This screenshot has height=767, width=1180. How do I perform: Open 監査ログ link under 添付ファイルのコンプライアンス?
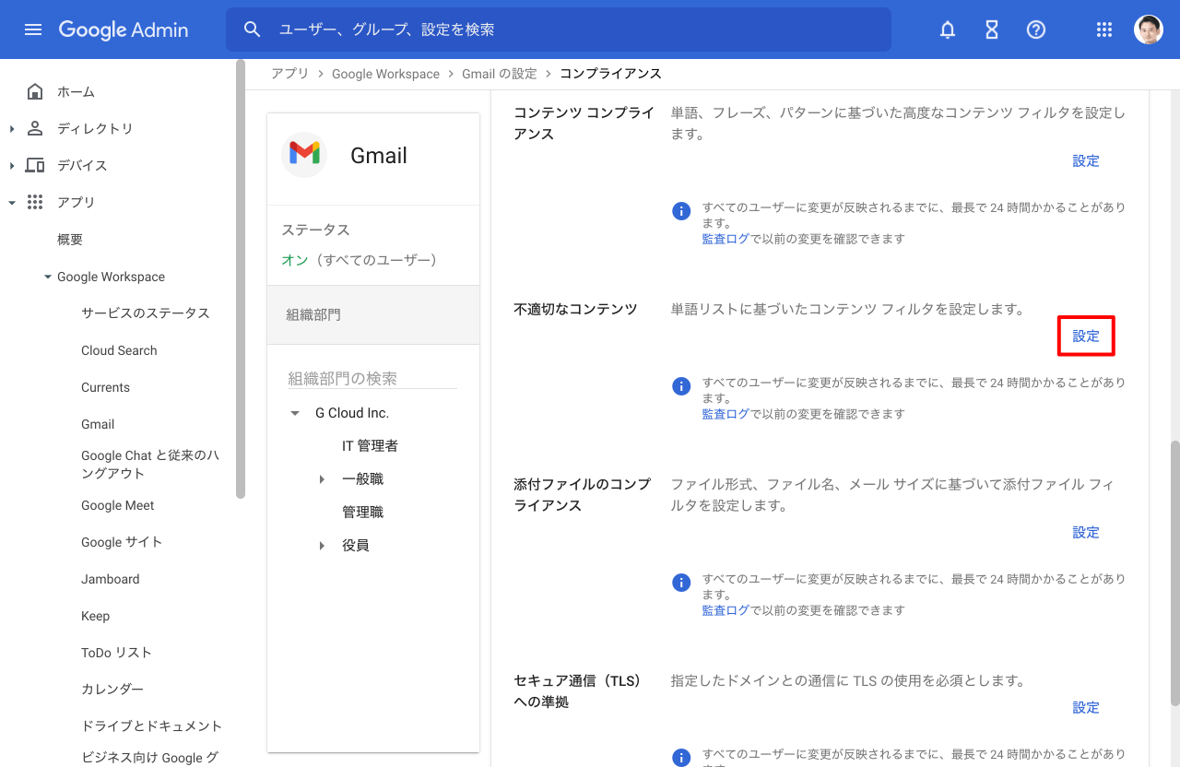(726, 610)
